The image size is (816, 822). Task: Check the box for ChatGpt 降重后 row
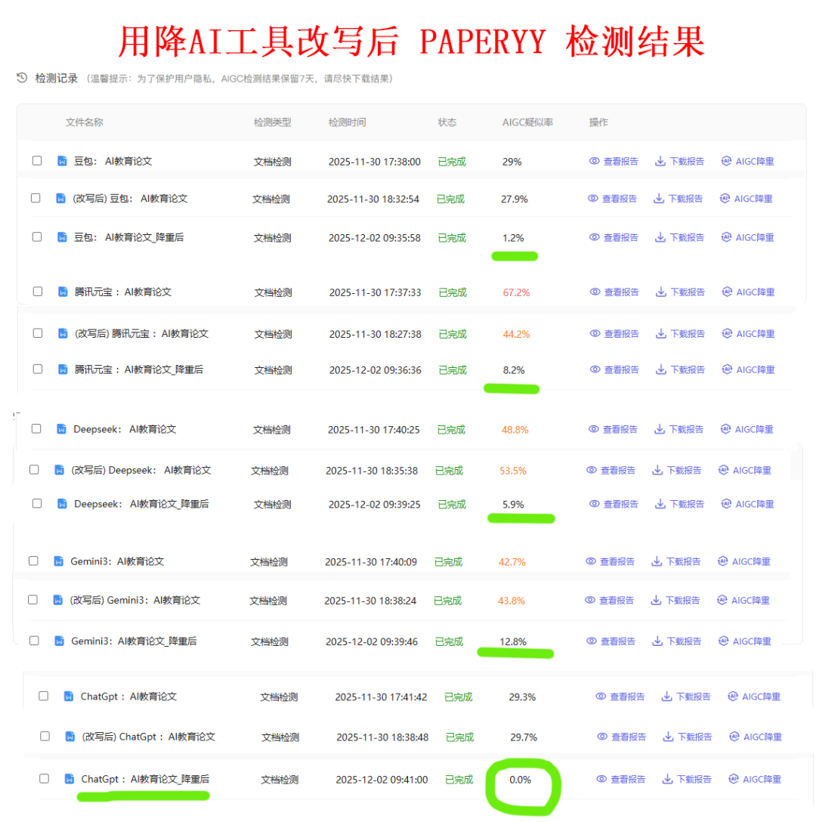[x=44, y=779]
